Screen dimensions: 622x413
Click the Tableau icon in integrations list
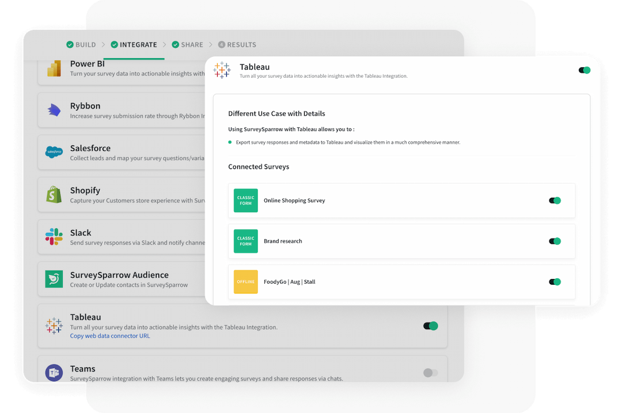54,326
